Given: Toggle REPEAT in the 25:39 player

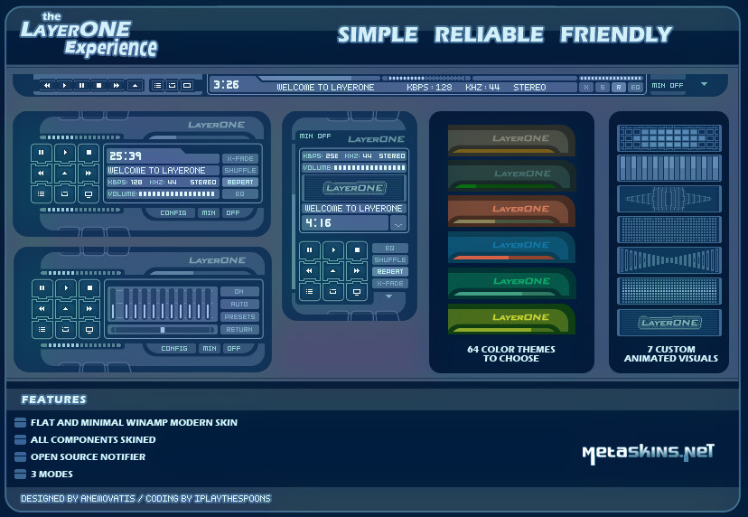Looking at the screenshot, I should pyautogui.click(x=240, y=183).
